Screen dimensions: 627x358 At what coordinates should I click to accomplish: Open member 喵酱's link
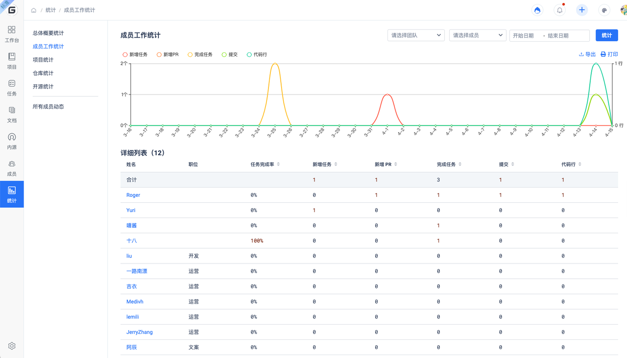[x=132, y=225]
